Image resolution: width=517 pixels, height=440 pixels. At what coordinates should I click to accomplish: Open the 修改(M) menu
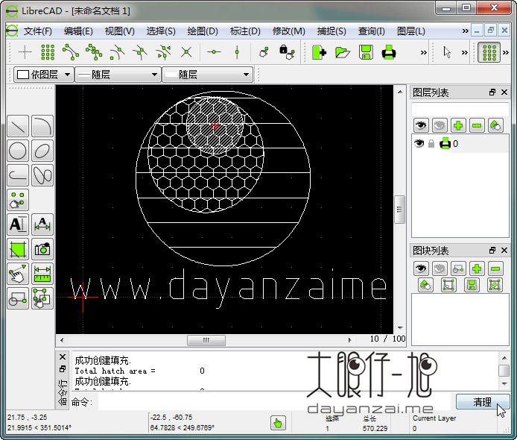click(x=288, y=31)
